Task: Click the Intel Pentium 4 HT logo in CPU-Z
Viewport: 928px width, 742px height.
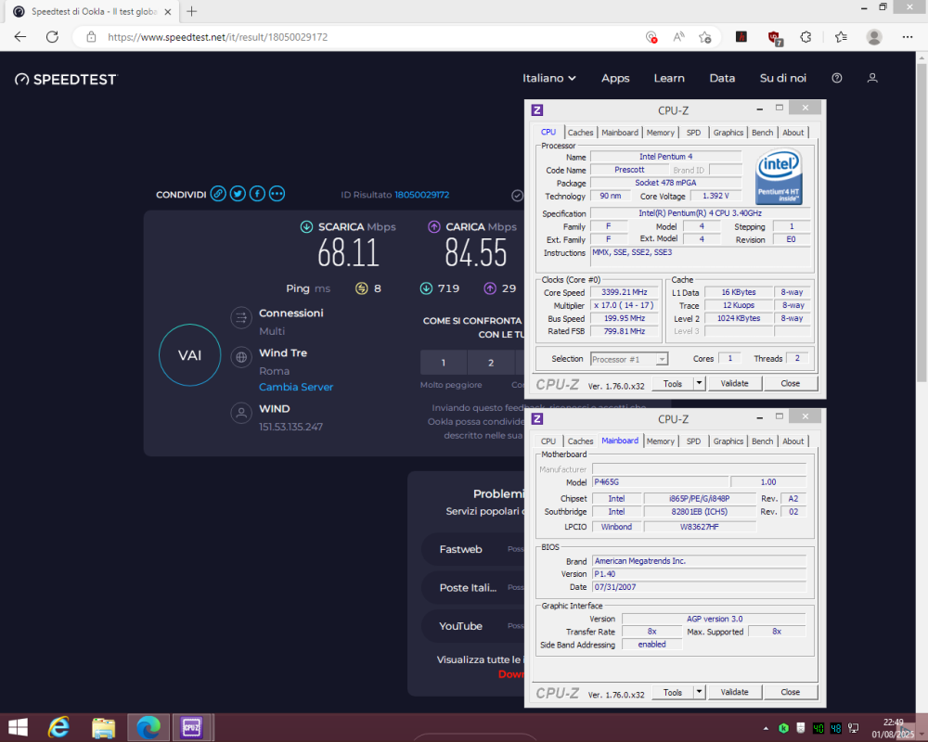Action: tap(779, 176)
